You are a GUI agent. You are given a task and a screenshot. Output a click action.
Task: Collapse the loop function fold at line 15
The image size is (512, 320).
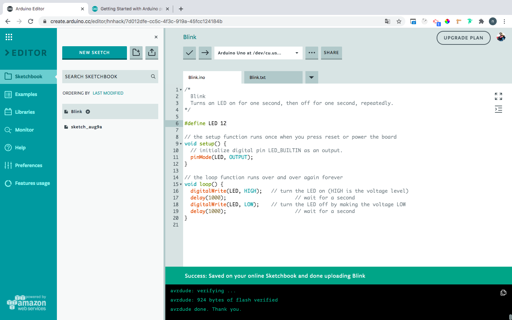point(181,184)
